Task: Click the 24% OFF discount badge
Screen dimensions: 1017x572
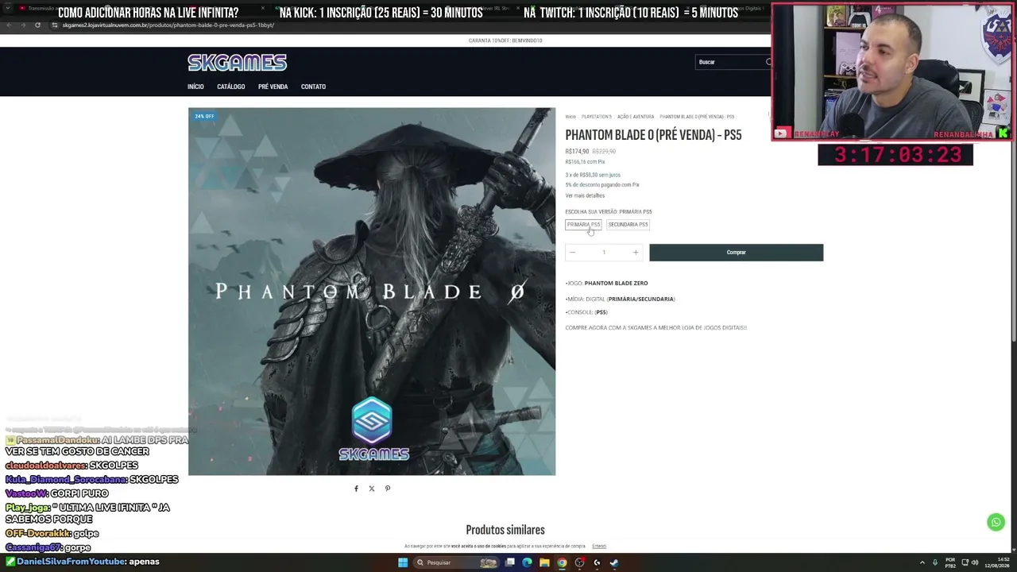Action: (204, 117)
